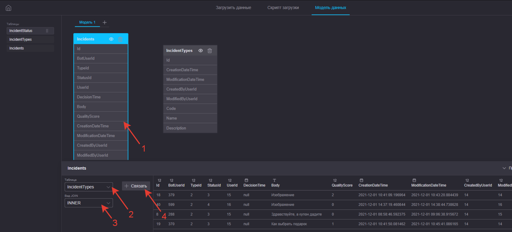Image resolution: width=512 pixels, height=232 pixels.
Task: Click timestamp '2021-12-01 10:41:09.196964'
Action: point(382,195)
